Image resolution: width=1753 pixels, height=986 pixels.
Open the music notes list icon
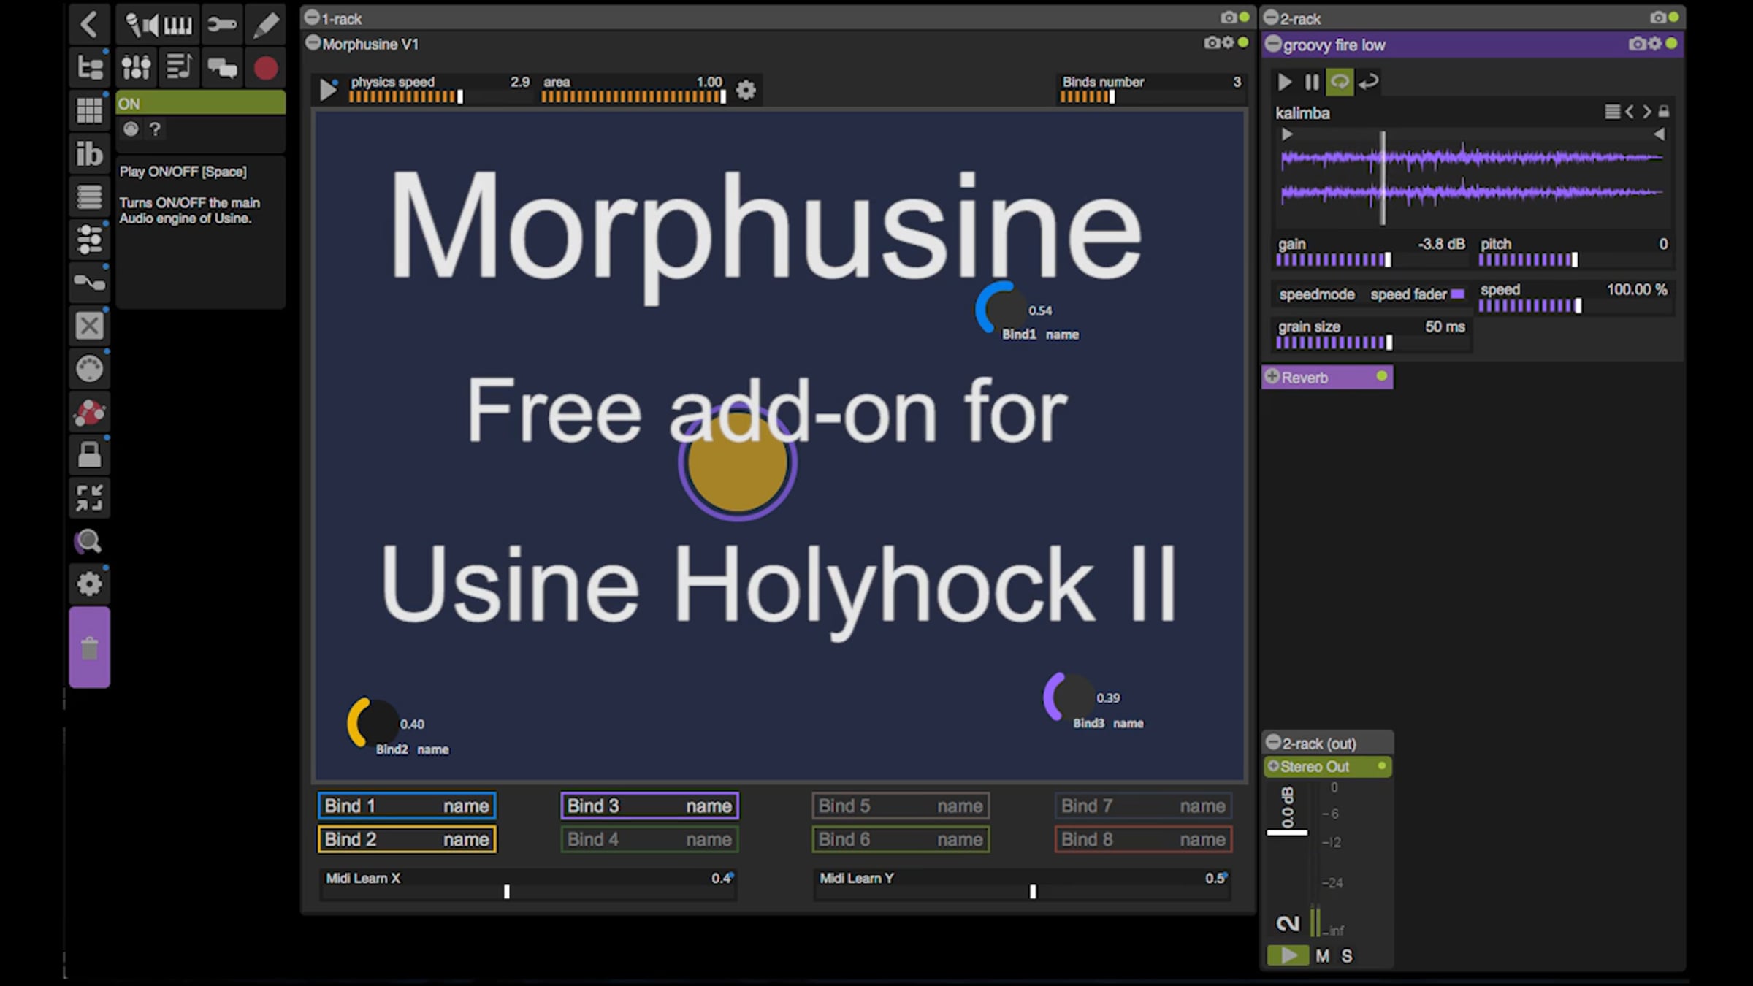[179, 68]
